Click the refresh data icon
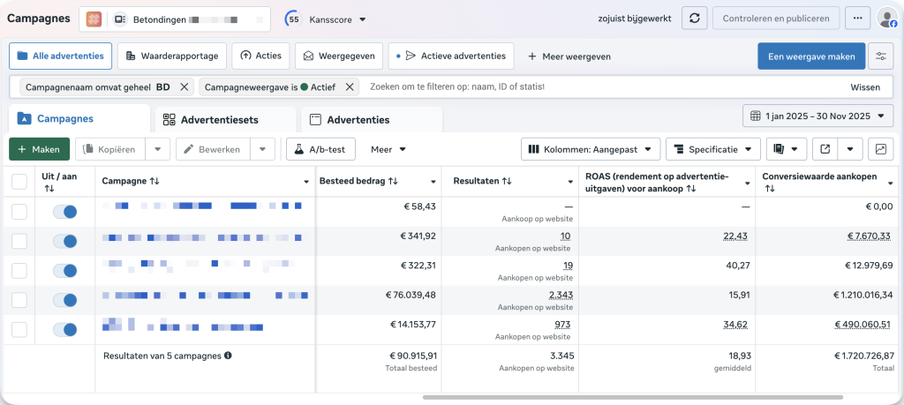904x405 pixels. click(x=695, y=19)
